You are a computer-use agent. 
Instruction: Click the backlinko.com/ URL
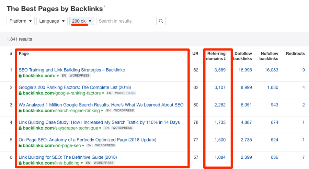pos(39,76)
